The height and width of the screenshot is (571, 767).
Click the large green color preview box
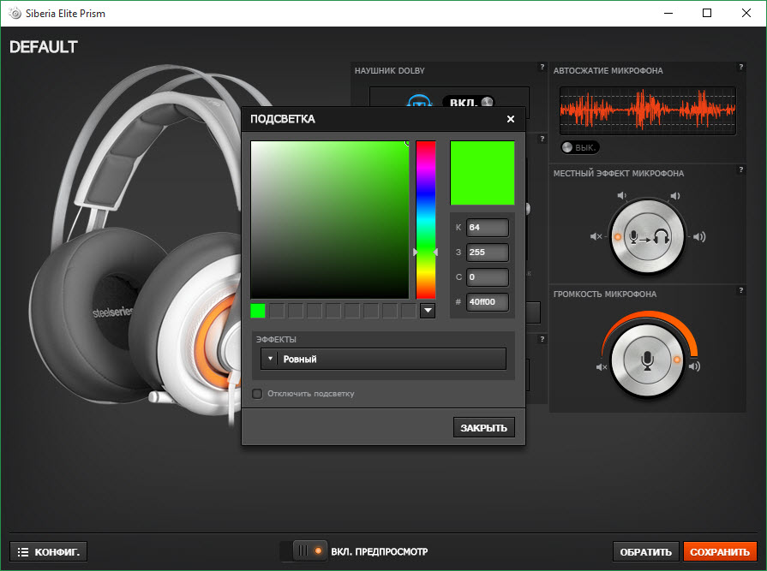point(482,173)
